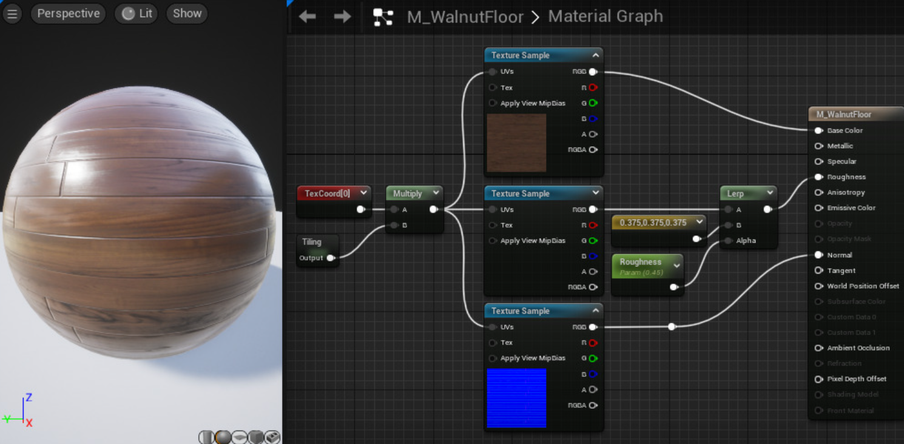Click the Metallic input pin
This screenshot has width=904, height=444.
point(818,146)
